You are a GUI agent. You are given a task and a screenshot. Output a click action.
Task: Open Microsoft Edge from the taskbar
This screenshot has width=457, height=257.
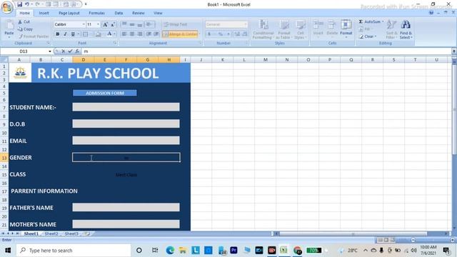170,251
